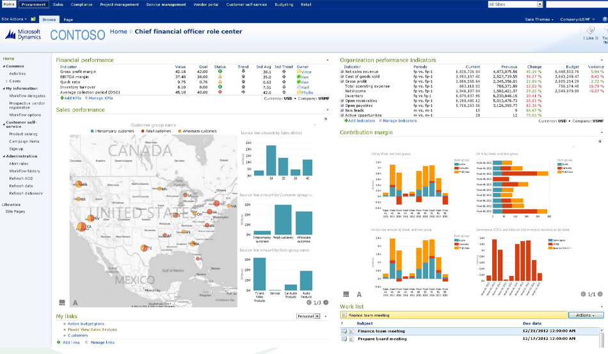Click the tile view icon under the map
The height and width of the screenshot is (354, 608).
62,302
